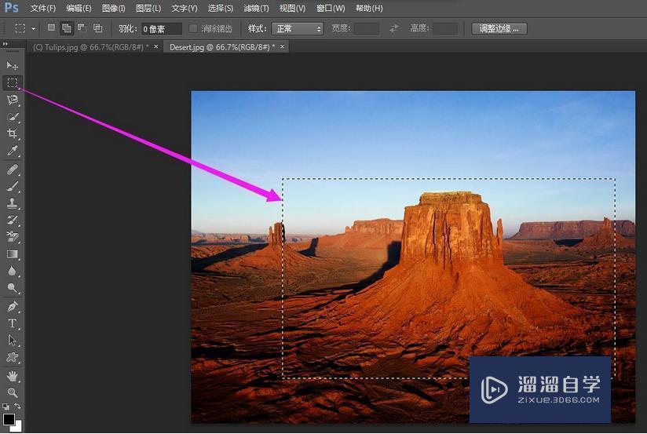Select the Custom Shape tool
This screenshot has width=647, height=434.
point(13,357)
